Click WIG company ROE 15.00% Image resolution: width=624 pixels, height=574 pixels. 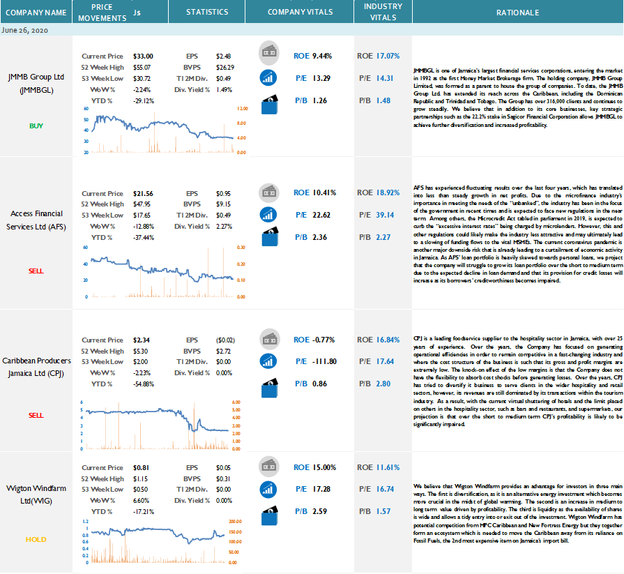tap(324, 467)
